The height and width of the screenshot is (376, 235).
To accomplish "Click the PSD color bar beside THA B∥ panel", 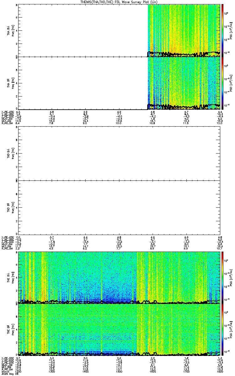I will tap(223, 83).
